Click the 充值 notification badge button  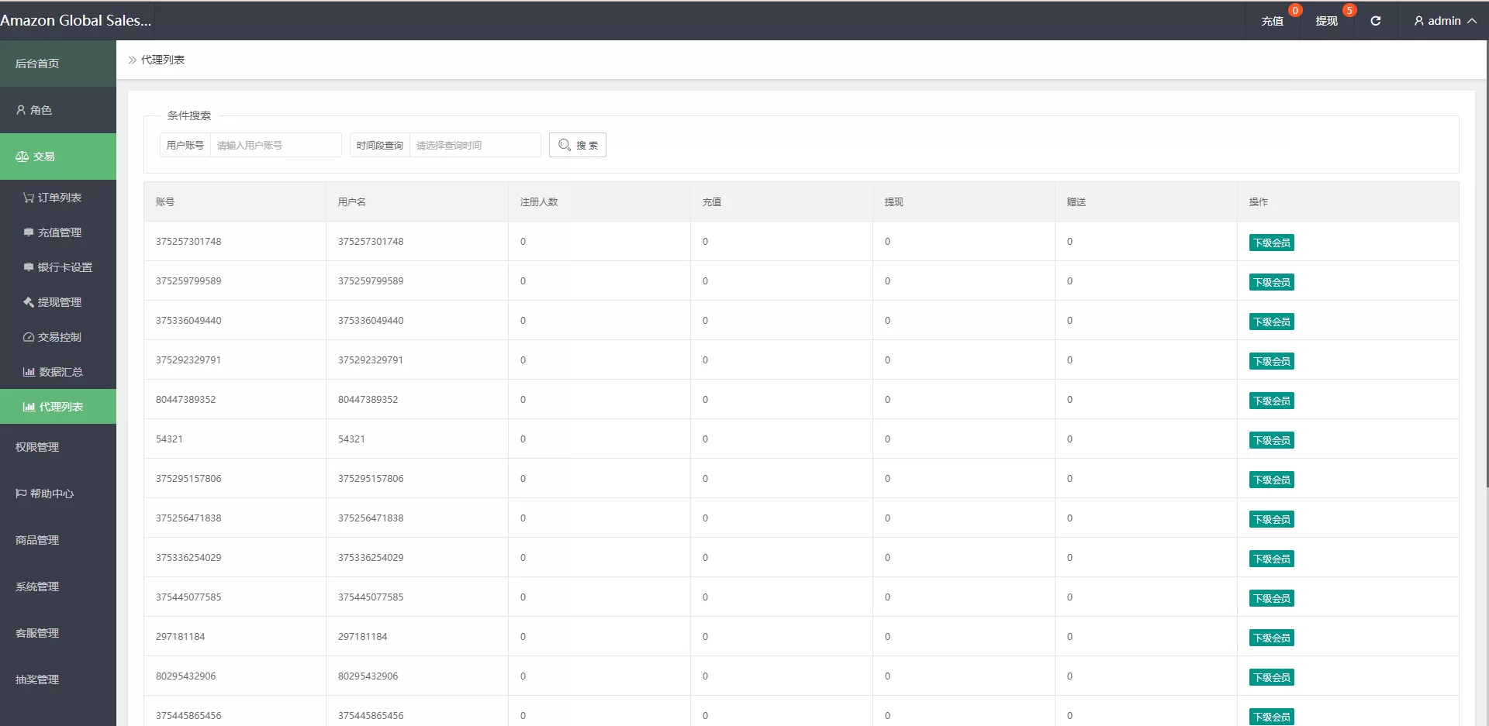click(1273, 21)
